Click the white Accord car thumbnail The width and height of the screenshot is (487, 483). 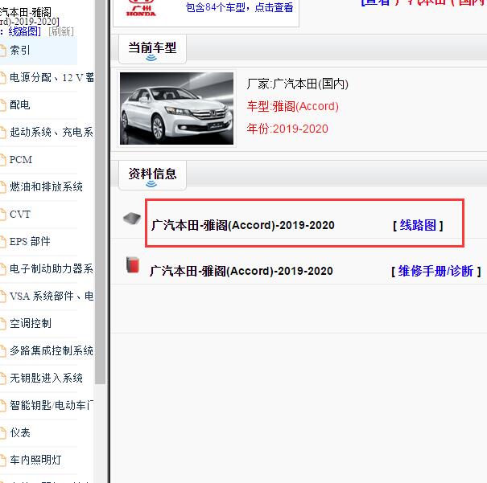176,108
